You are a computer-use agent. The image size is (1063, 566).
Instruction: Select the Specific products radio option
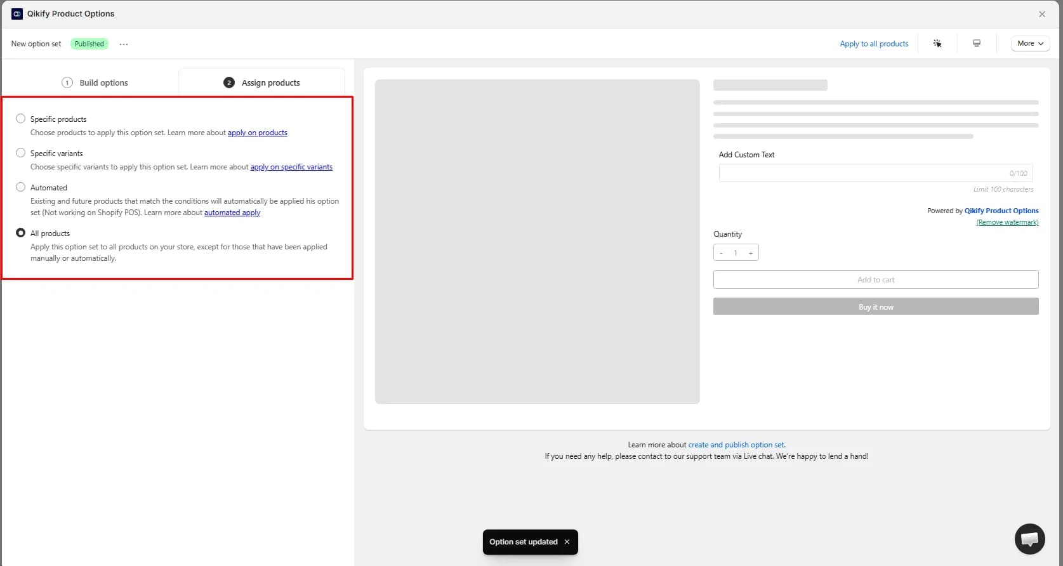(x=21, y=119)
